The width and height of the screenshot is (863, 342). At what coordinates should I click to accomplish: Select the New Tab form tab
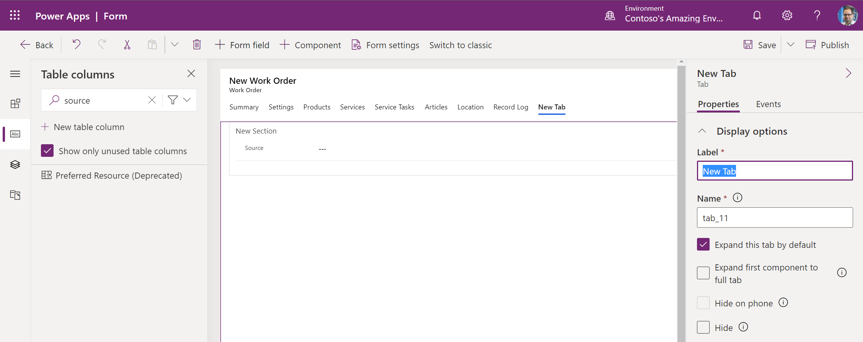click(x=552, y=107)
